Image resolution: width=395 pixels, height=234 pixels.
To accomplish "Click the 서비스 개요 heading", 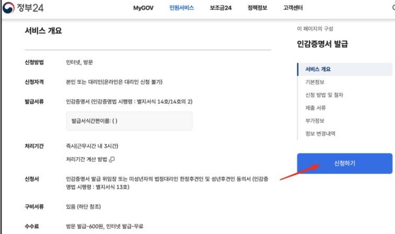I will 43,31.
